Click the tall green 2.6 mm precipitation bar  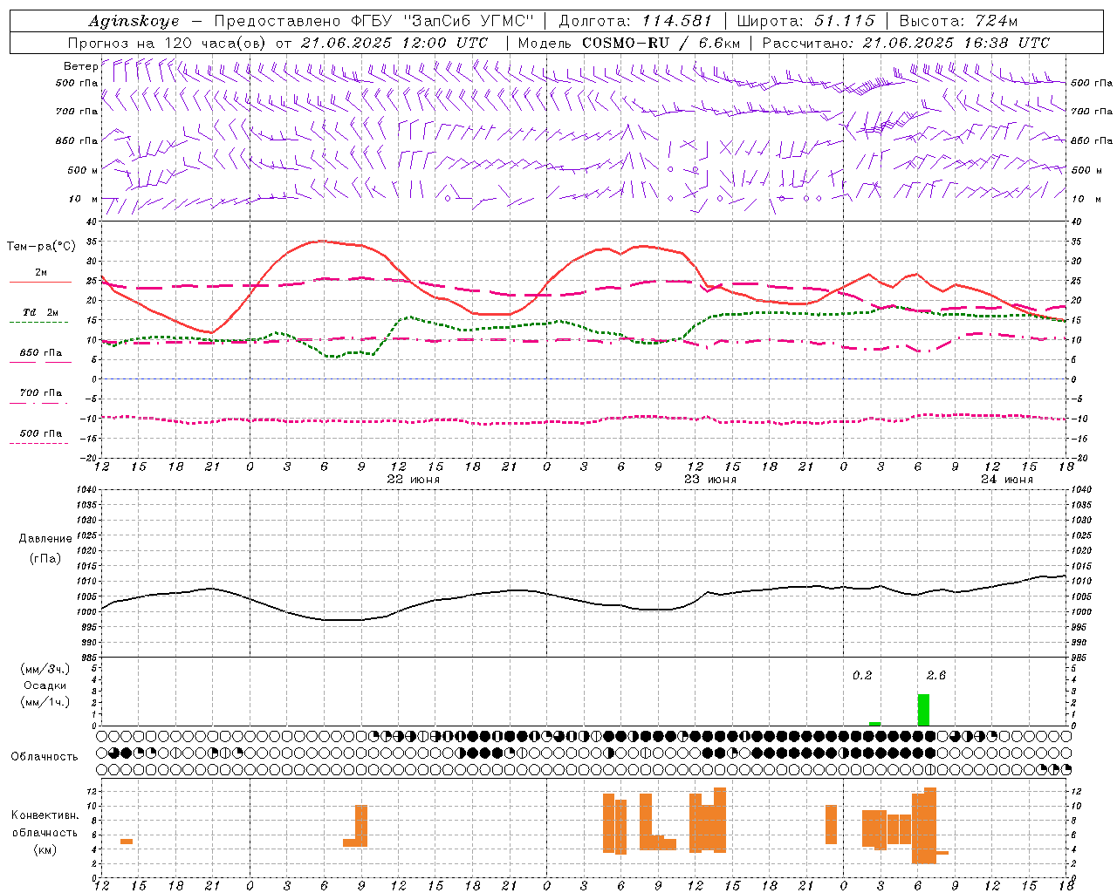coord(923,710)
